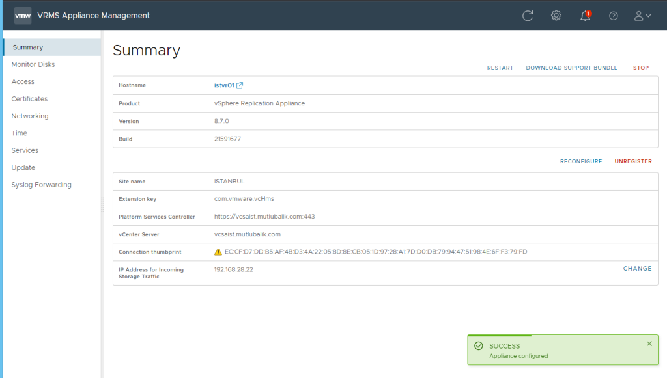Click CHANGE for incoming storage IP
667x378 pixels.
pos(637,269)
